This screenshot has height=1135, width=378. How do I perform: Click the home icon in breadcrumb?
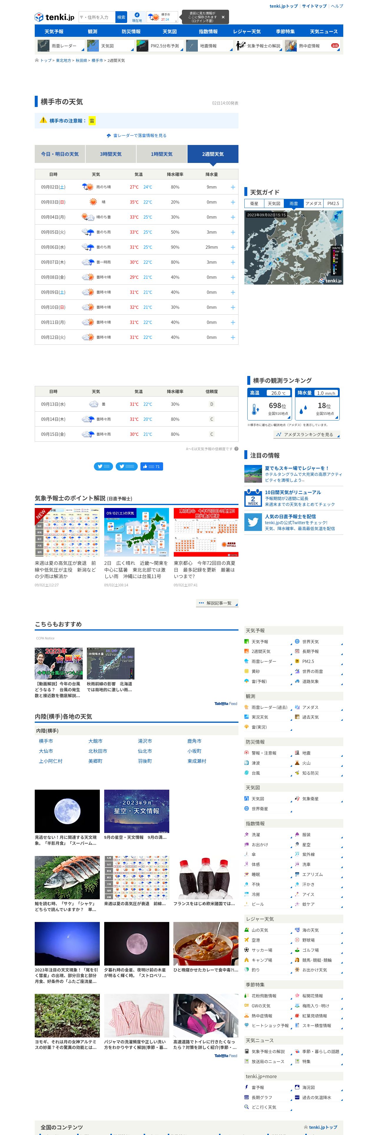click(37, 60)
